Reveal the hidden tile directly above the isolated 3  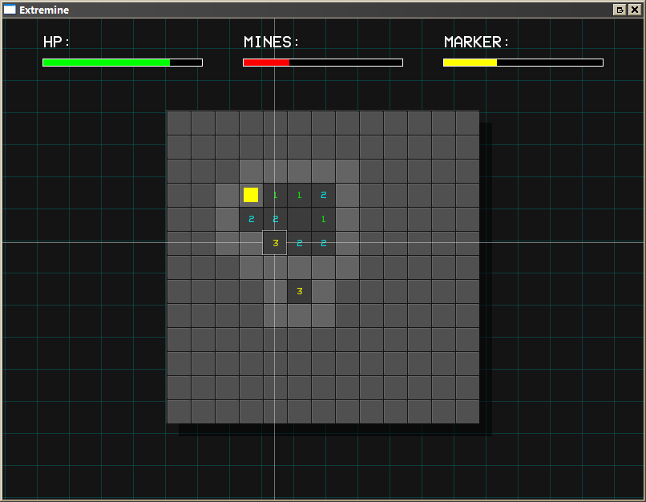point(299,267)
